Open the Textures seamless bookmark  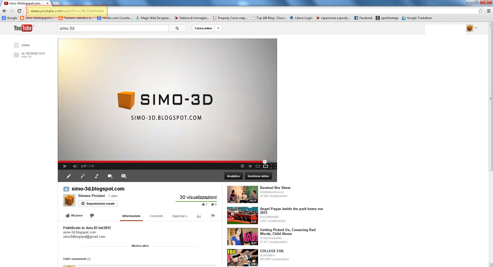[x=75, y=18]
